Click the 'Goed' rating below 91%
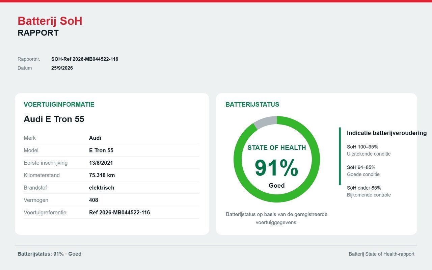The image size is (432, 270). coord(277,186)
